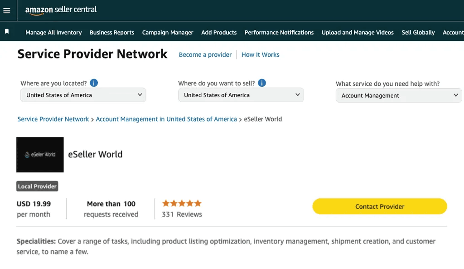Go to Business Reports
464x269 pixels.
tap(112, 33)
